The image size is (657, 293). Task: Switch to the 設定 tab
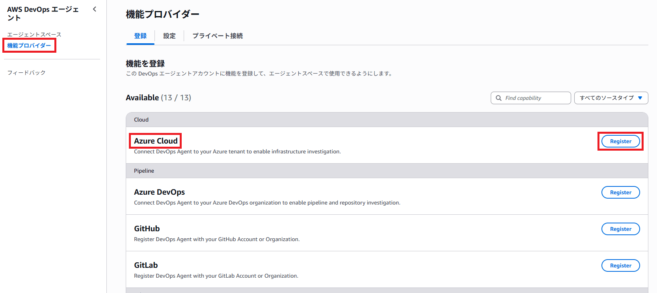coord(169,36)
